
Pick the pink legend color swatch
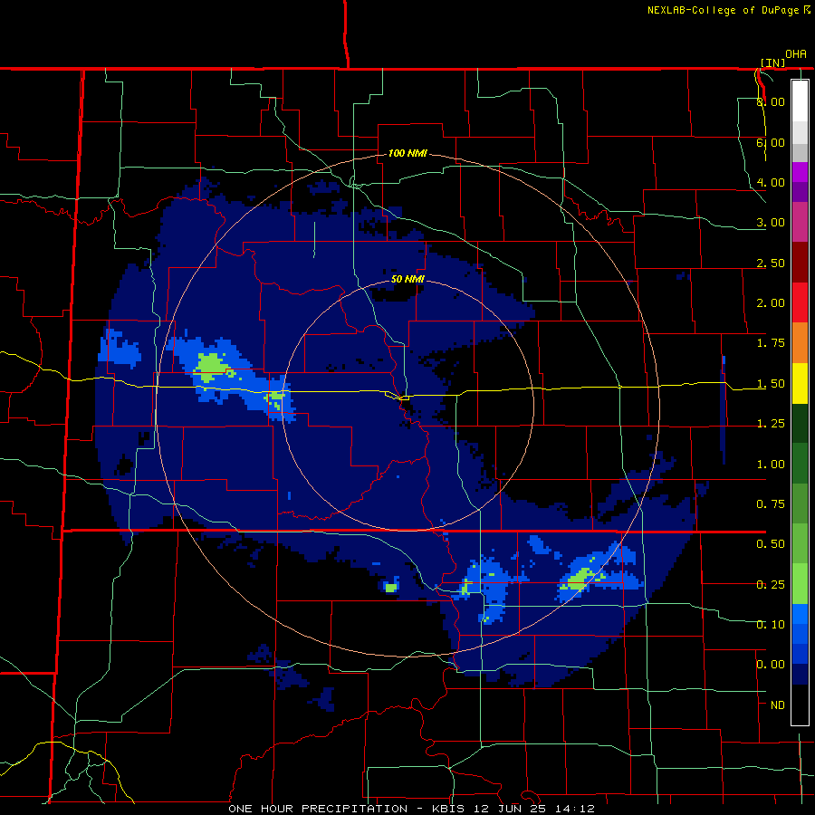click(x=800, y=222)
